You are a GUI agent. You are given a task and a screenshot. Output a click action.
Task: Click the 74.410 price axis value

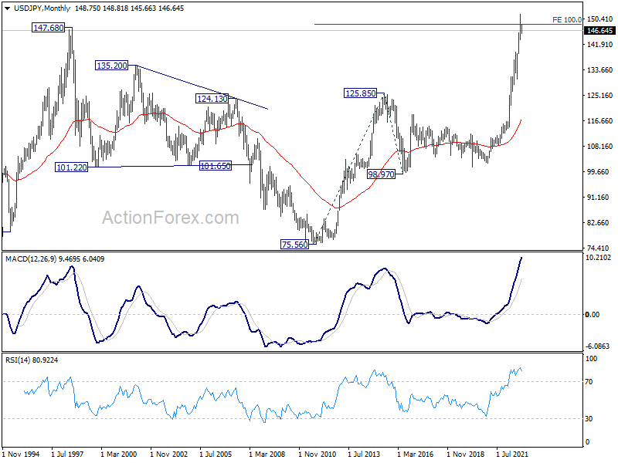point(599,248)
